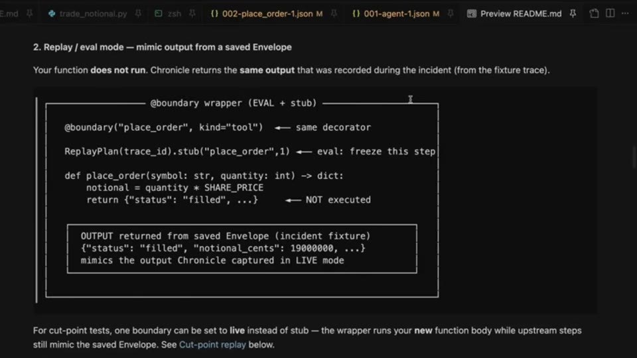Activate the Preview README.md tab
637x358 pixels.
(x=521, y=14)
